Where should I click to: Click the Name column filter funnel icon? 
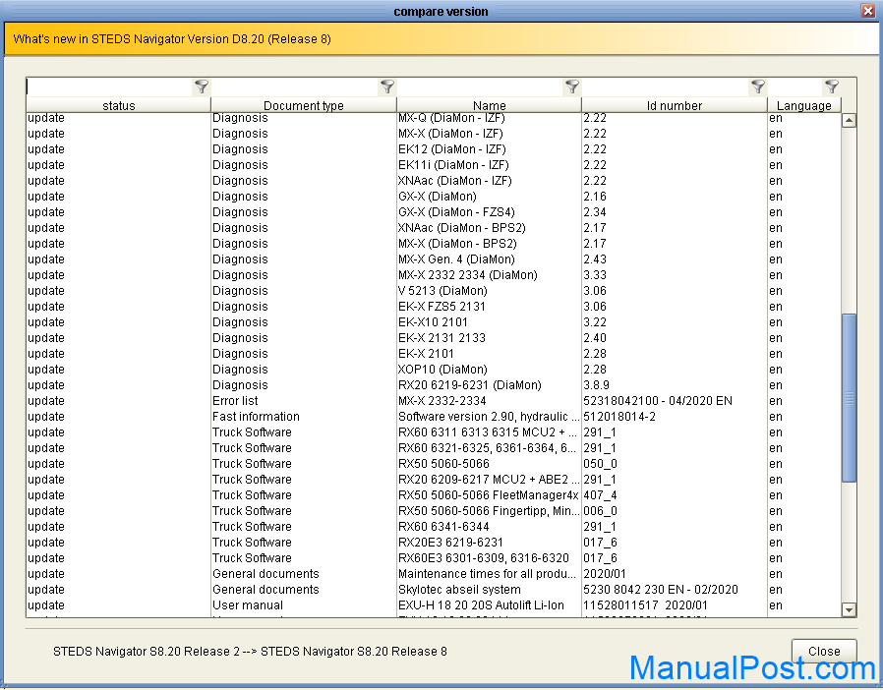pyautogui.click(x=572, y=86)
